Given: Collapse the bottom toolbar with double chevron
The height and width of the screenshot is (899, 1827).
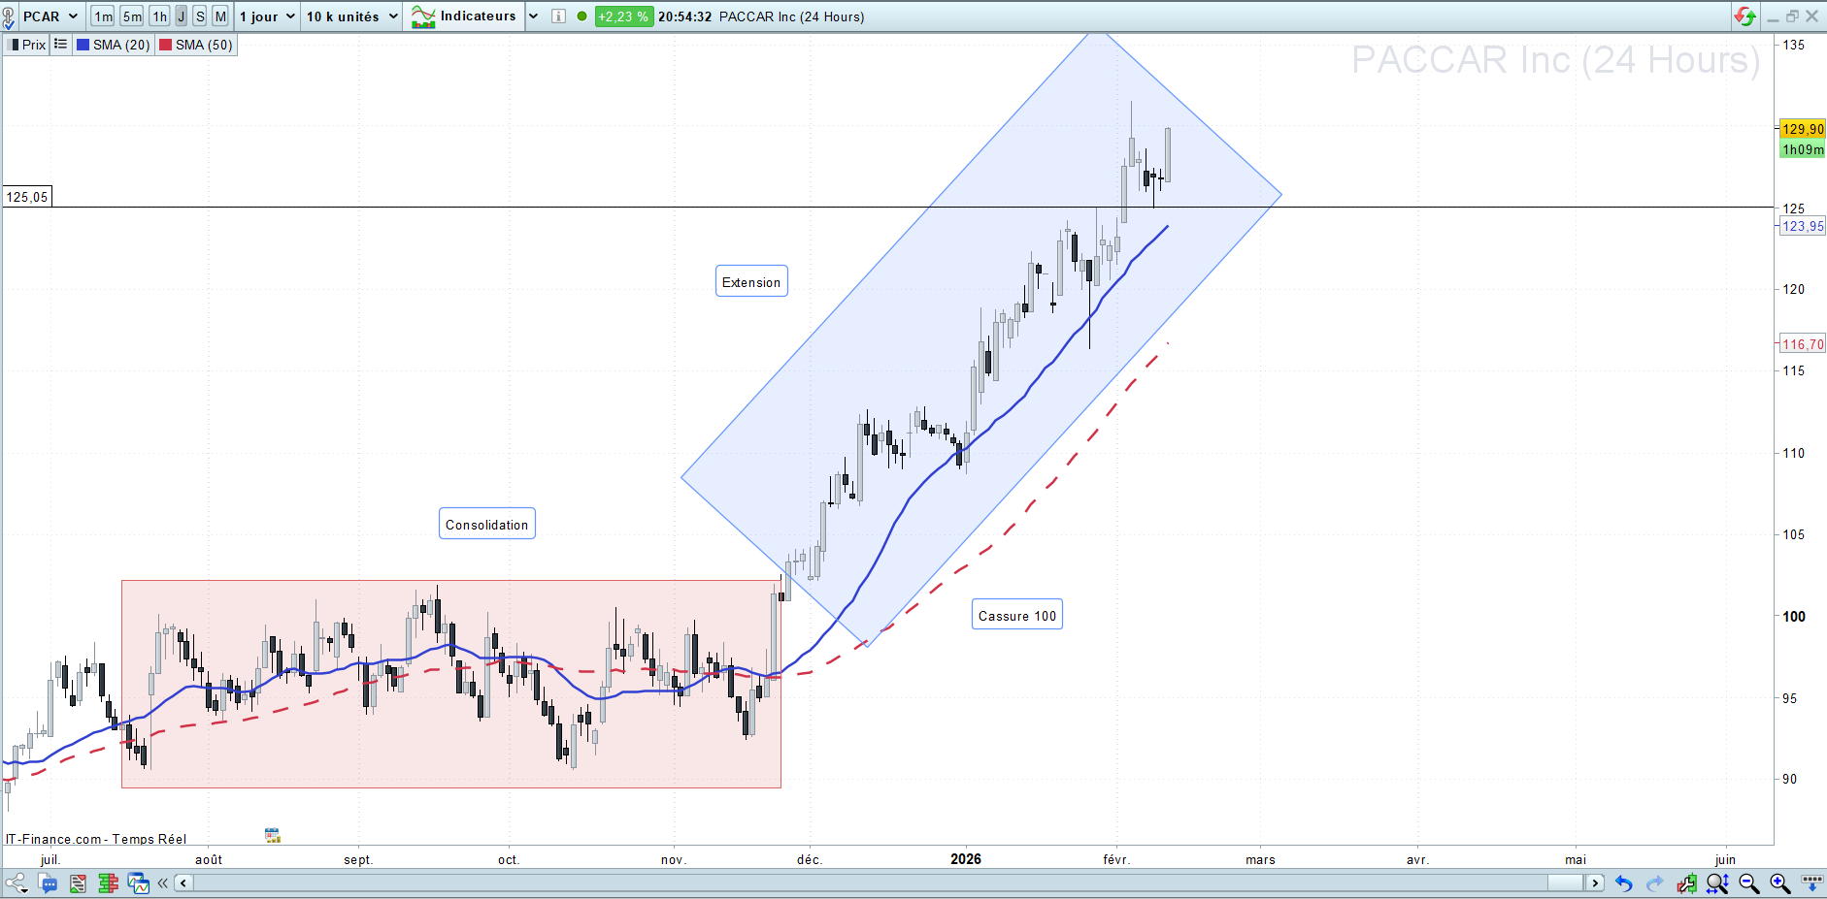Looking at the screenshot, I should (x=163, y=883).
